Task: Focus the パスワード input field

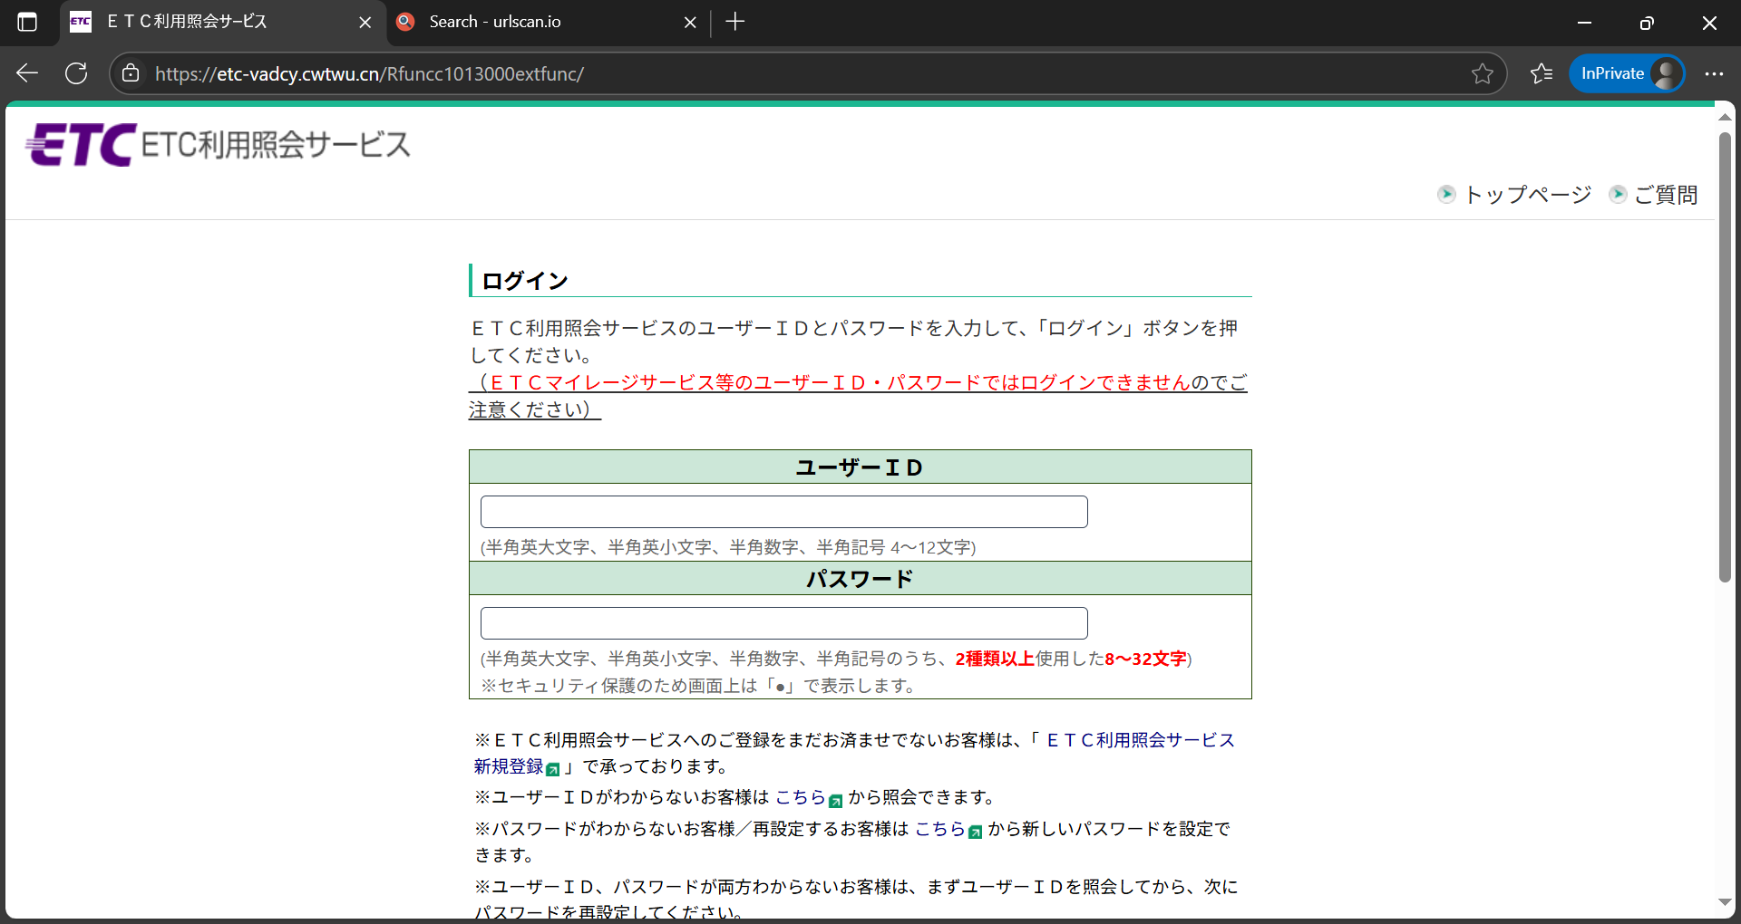Action: pos(783,623)
